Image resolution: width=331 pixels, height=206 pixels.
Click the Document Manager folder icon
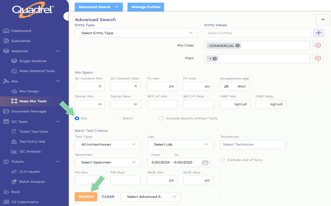[6, 111]
